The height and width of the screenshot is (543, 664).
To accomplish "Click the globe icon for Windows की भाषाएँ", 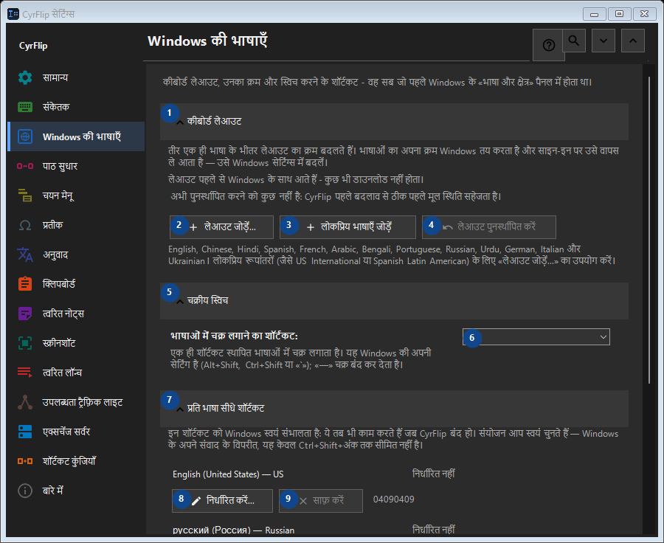I will pos(25,136).
